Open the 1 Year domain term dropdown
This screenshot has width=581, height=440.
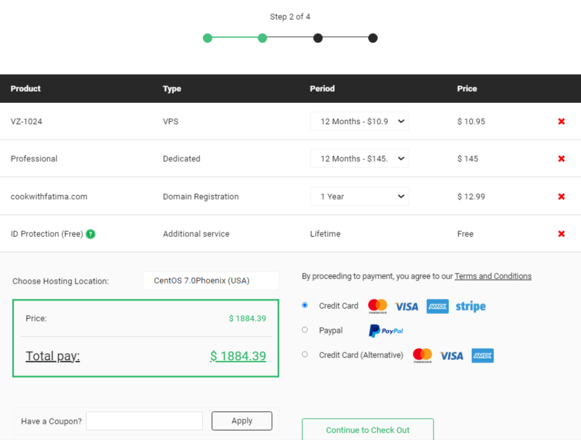tap(359, 196)
